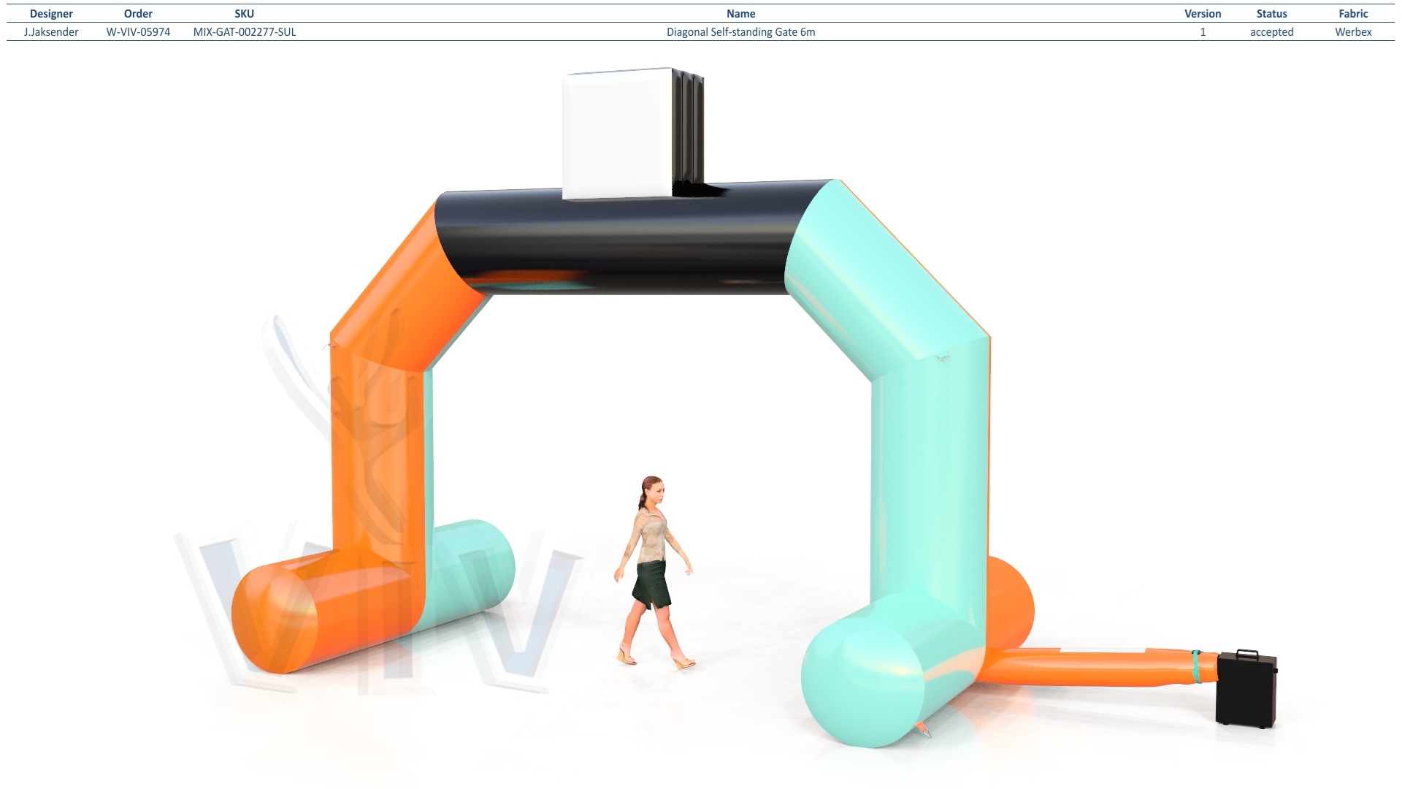Image resolution: width=1402 pixels, height=789 pixels.
Task: Click the Order column header
Action: coord(138,14)
